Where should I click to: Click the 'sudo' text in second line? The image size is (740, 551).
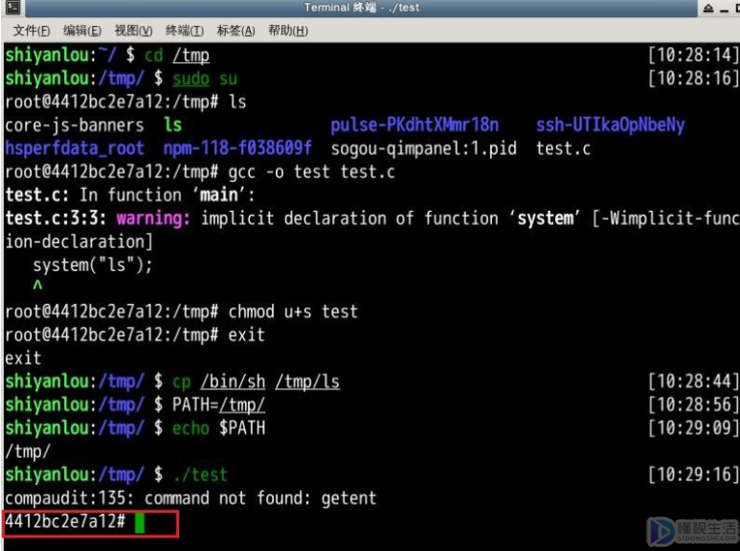click(x=191, y=79)
